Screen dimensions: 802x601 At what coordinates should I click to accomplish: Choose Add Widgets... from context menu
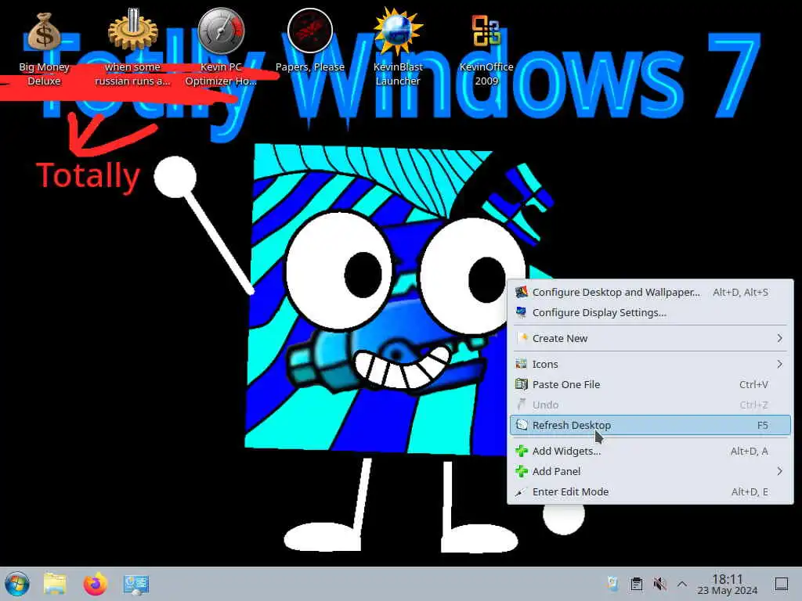point(650,451)
